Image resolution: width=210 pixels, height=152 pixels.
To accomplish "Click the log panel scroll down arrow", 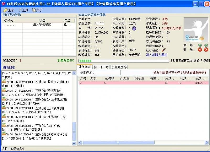I will (74, 143).
